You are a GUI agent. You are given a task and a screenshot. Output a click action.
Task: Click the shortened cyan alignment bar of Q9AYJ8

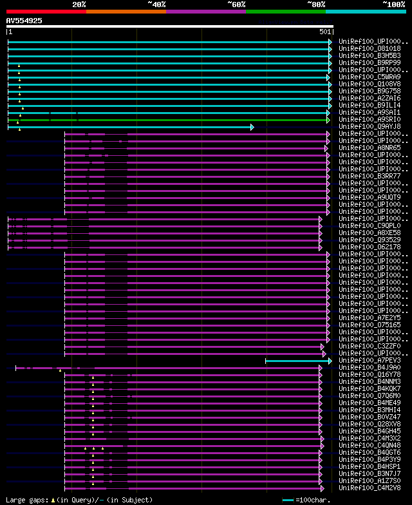coord(131,128)
